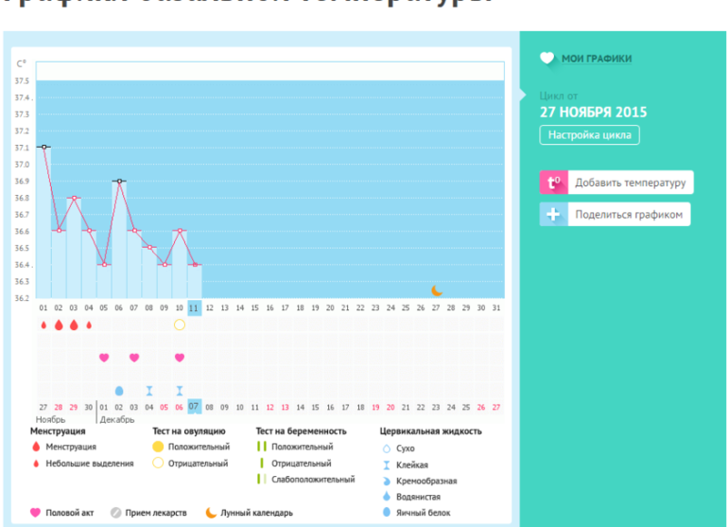Click the small spotting drop under day 04
The image size is (728, 527).
[89, 325]
